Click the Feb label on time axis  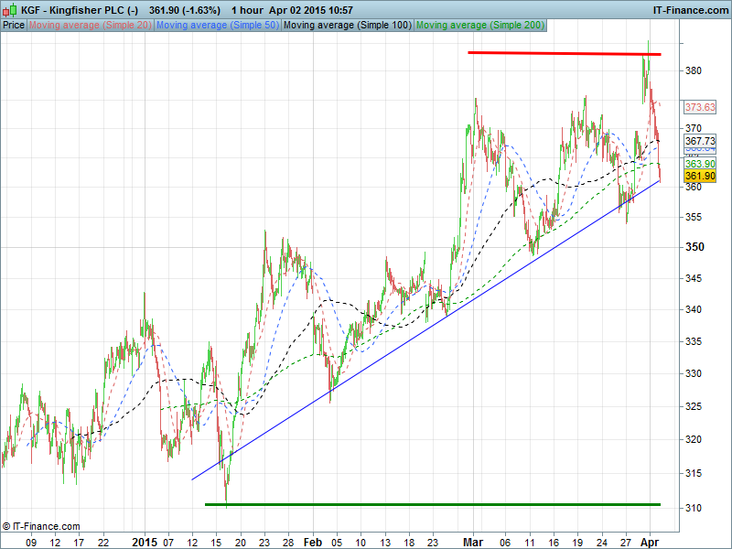[313, 542]
